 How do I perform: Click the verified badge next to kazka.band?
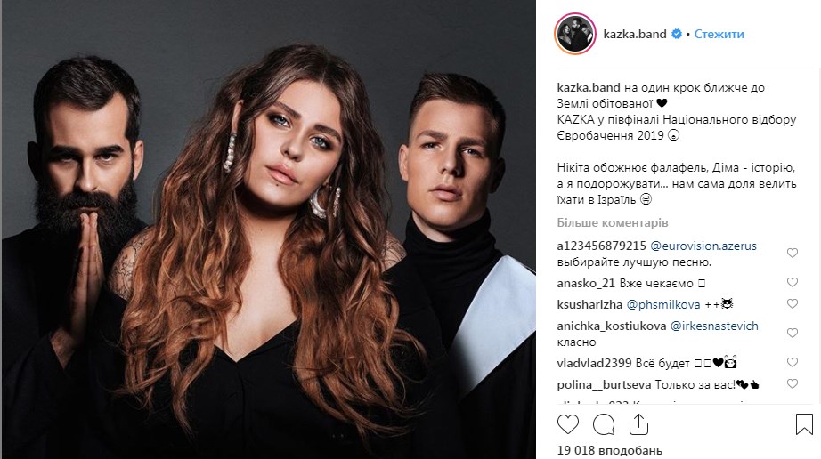[677, 34]
